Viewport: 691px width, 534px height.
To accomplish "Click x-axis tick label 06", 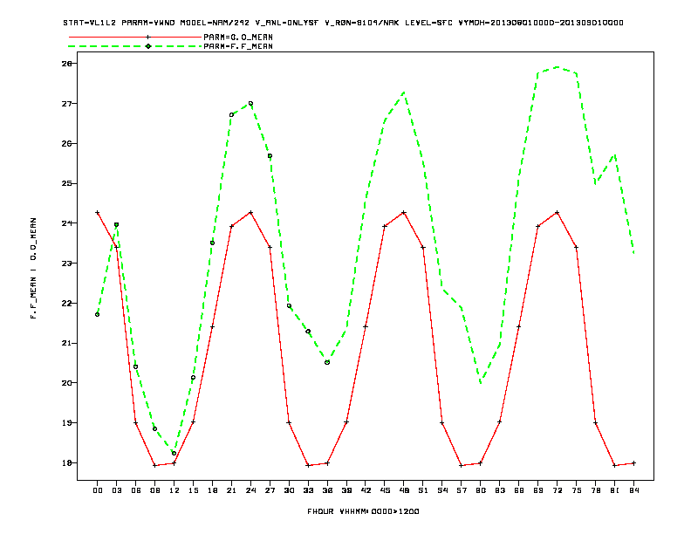I will pos(136,490).
